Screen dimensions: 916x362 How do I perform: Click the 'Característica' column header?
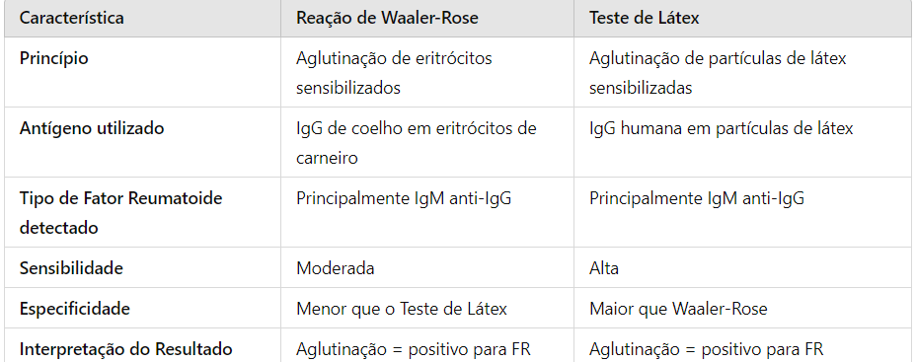point(71,18)
